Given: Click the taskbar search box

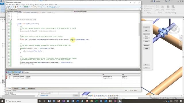Looking at the screenshot, I should pyautogui.click(x=21, y=101).
